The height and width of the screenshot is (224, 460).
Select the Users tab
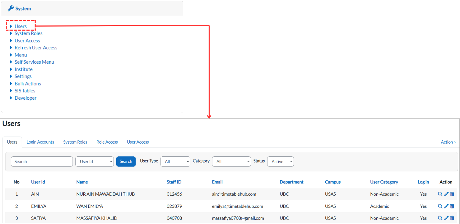[12, 142]
